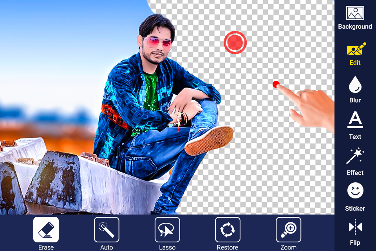This screenshot has height=251, width=376.
Task: Click the 'Blur' label text
Action: click(x=355, y=100)
